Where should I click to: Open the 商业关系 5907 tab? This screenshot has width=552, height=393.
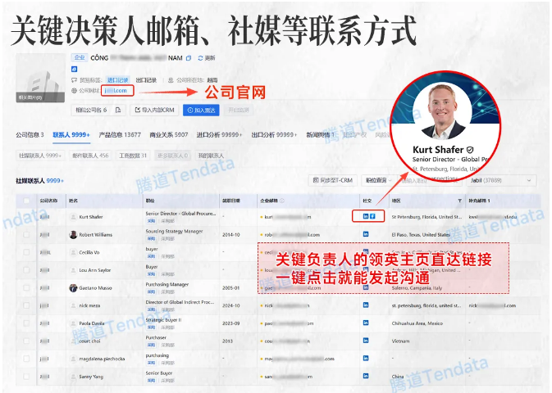168,134
